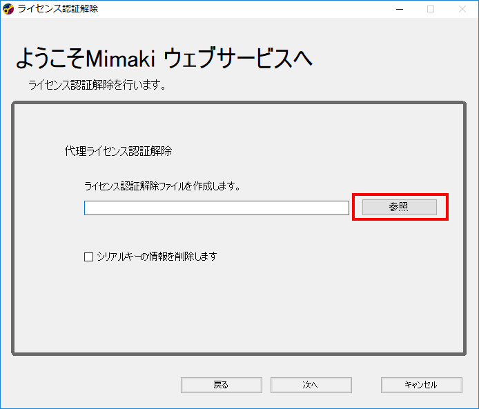The width and height of the screenshot is (479, 409).
Task: Minimize the ライセンス認証解除 window
Action: (x=400, y=9)
